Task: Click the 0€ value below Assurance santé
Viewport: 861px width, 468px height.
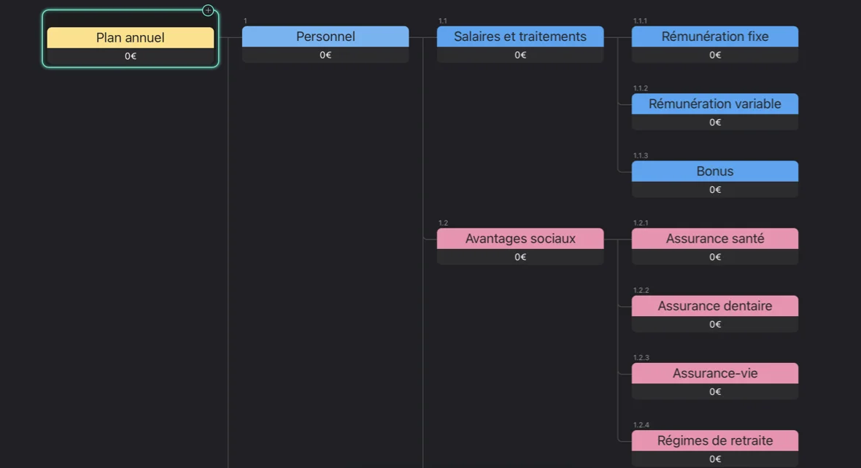Action: point(715,257)
